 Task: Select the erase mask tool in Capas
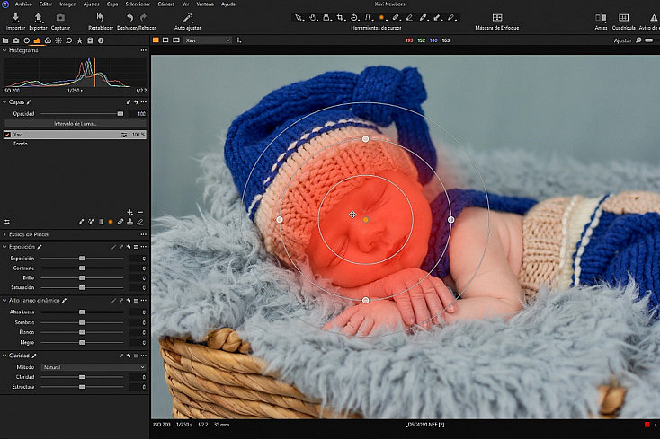(140, 222)
